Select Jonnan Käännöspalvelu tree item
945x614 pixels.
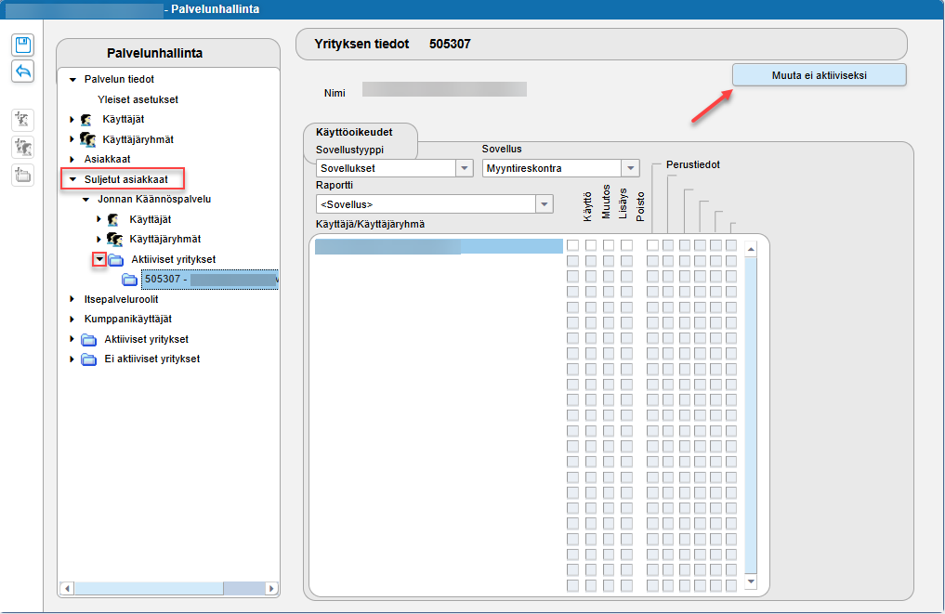point(154,200)
